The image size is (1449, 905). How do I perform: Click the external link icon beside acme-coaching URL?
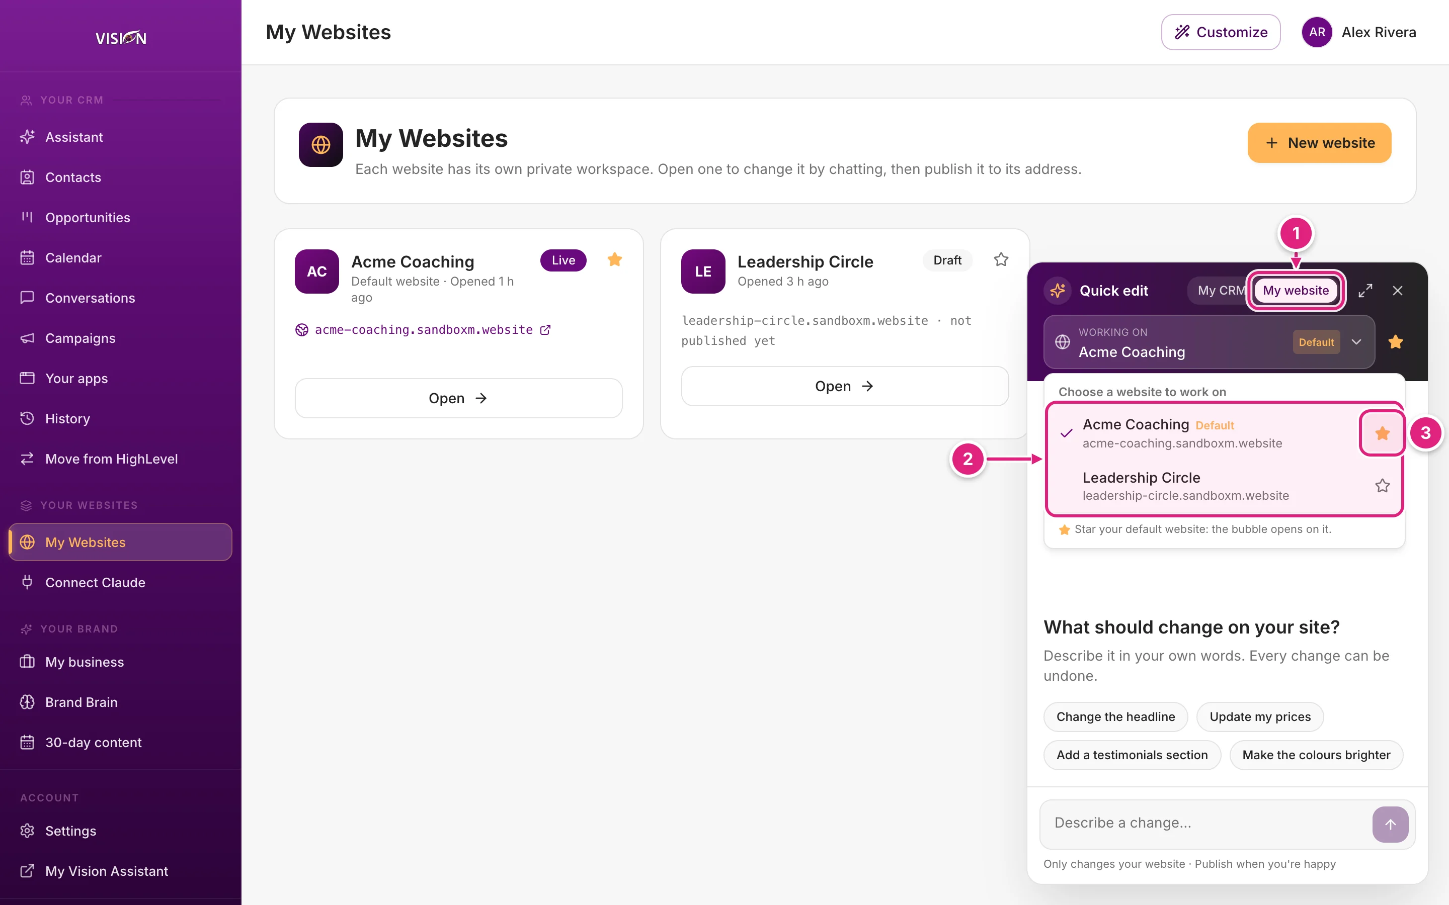click(x=545, y=330)
